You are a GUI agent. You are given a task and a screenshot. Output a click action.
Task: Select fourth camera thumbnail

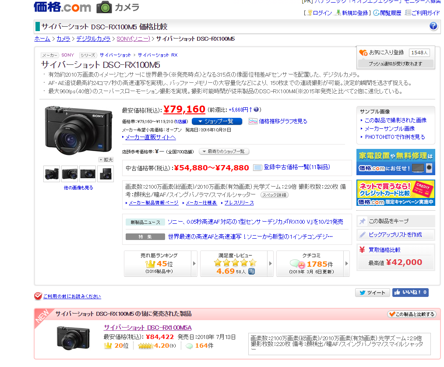106,173
